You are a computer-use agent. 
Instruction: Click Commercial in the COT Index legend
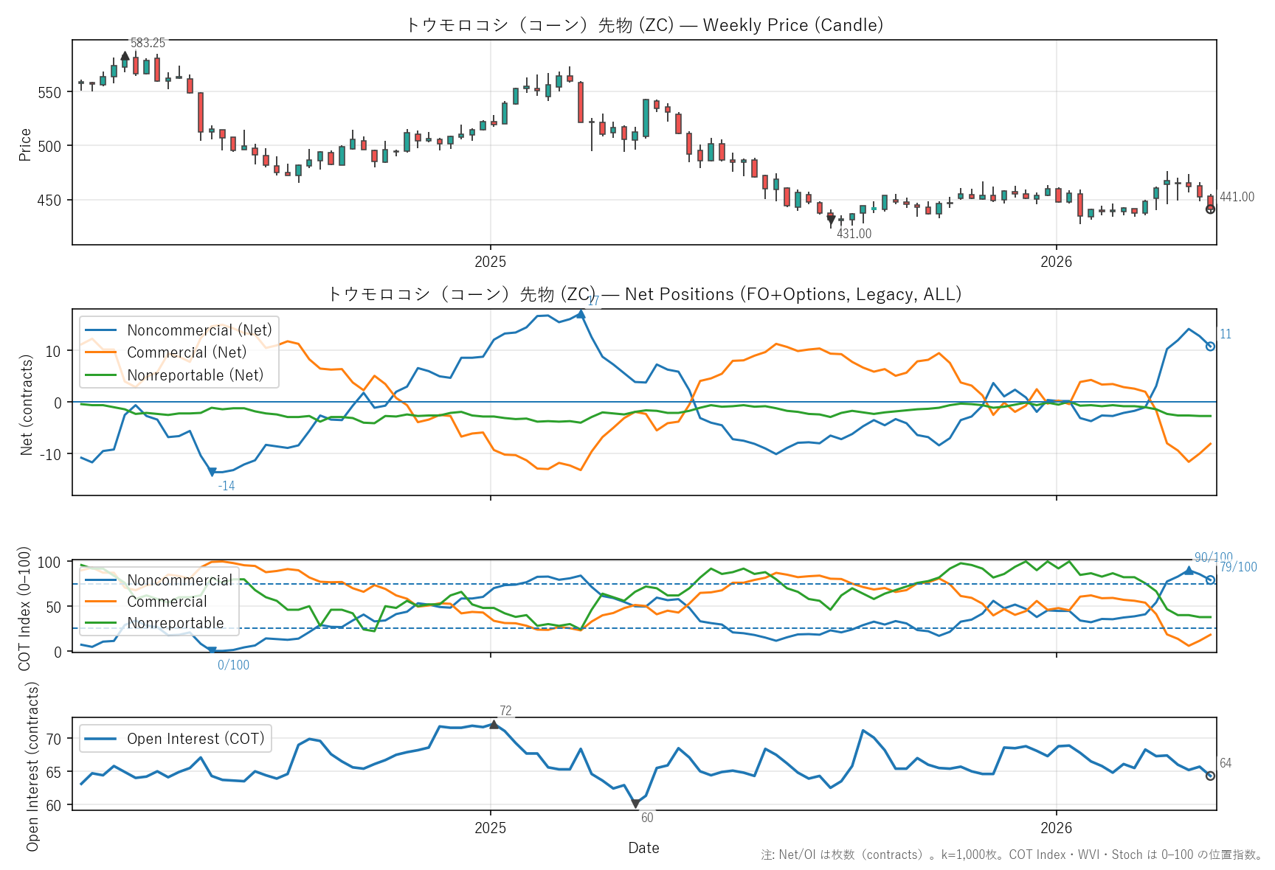(167, 602)
